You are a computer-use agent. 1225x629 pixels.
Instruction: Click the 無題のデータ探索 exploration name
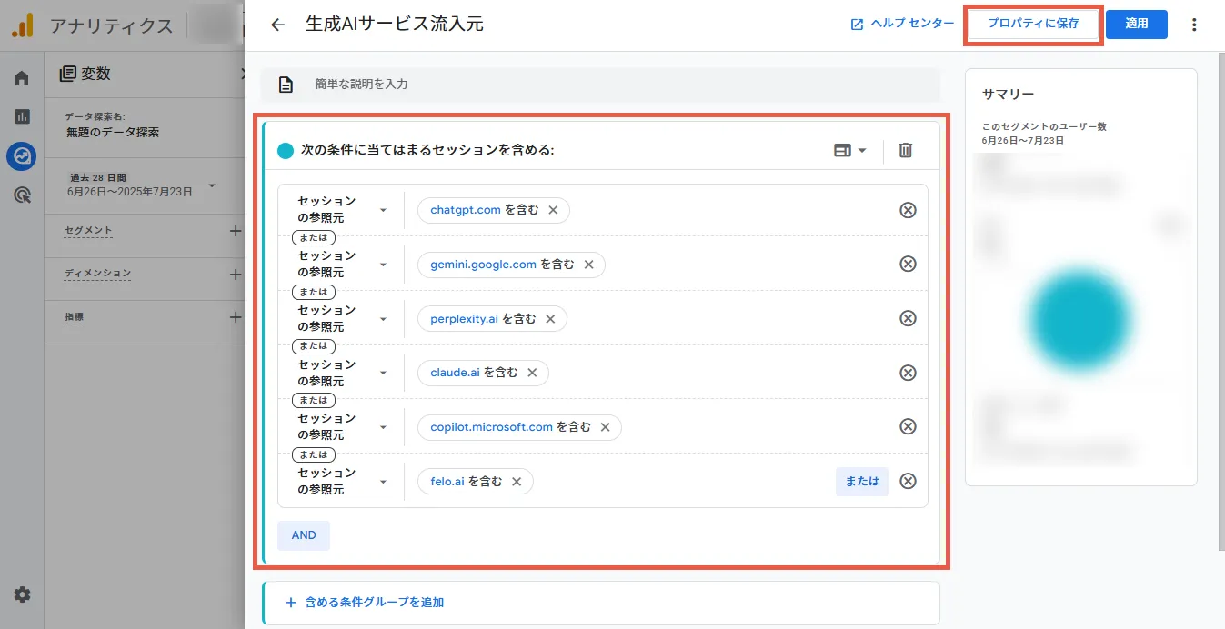coord(113,133)
